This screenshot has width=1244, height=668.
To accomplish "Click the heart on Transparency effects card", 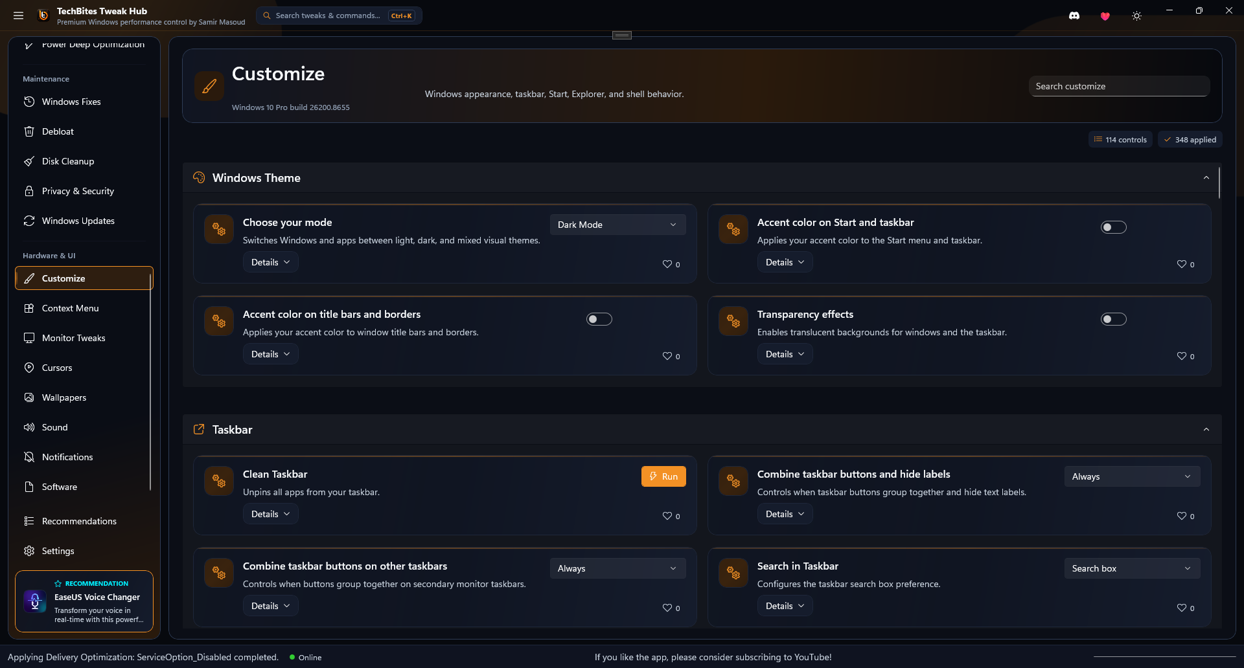I will pos(1181,356).
